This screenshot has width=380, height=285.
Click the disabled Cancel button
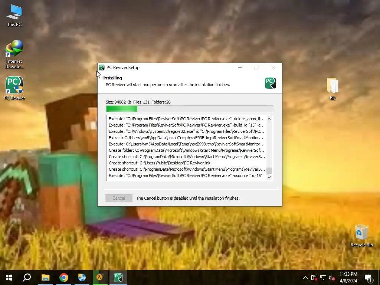(x=119, y=198)
